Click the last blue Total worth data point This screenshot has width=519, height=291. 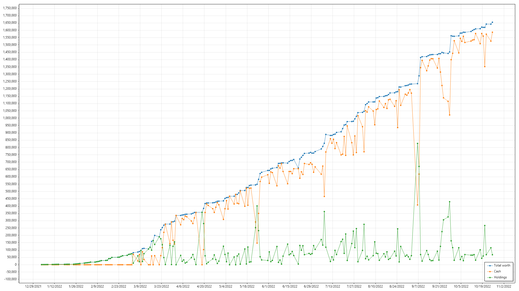click(x=492, y=22)
